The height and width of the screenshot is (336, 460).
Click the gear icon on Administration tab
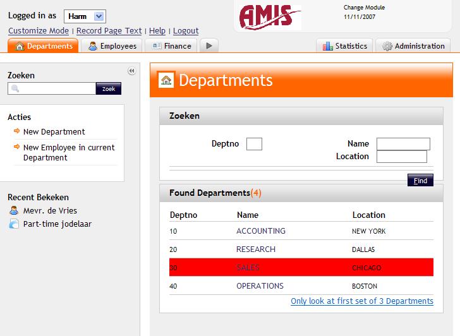pyautogui.click(x=387, y=46)
